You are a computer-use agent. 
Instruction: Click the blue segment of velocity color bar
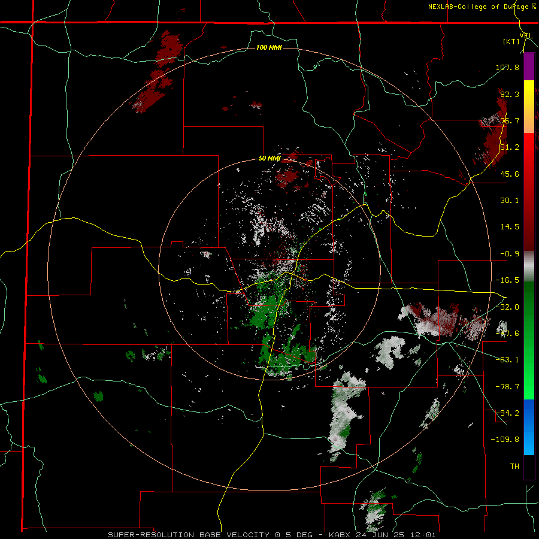point(529,427)
